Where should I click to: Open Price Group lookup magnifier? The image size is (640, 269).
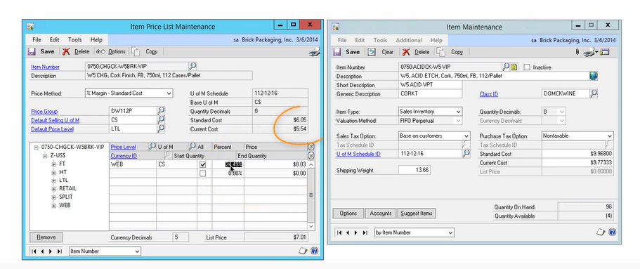click(x=161, y=111)
